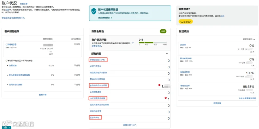Click 查看全部(1537) at bottom of policy card
Image resolution: width=259 pixels, height=129 pixels.
click(x=130, y=125)
